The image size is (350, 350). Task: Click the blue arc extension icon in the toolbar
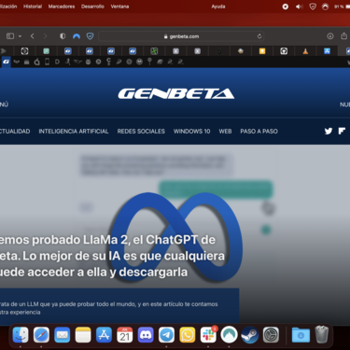(77, 36)
